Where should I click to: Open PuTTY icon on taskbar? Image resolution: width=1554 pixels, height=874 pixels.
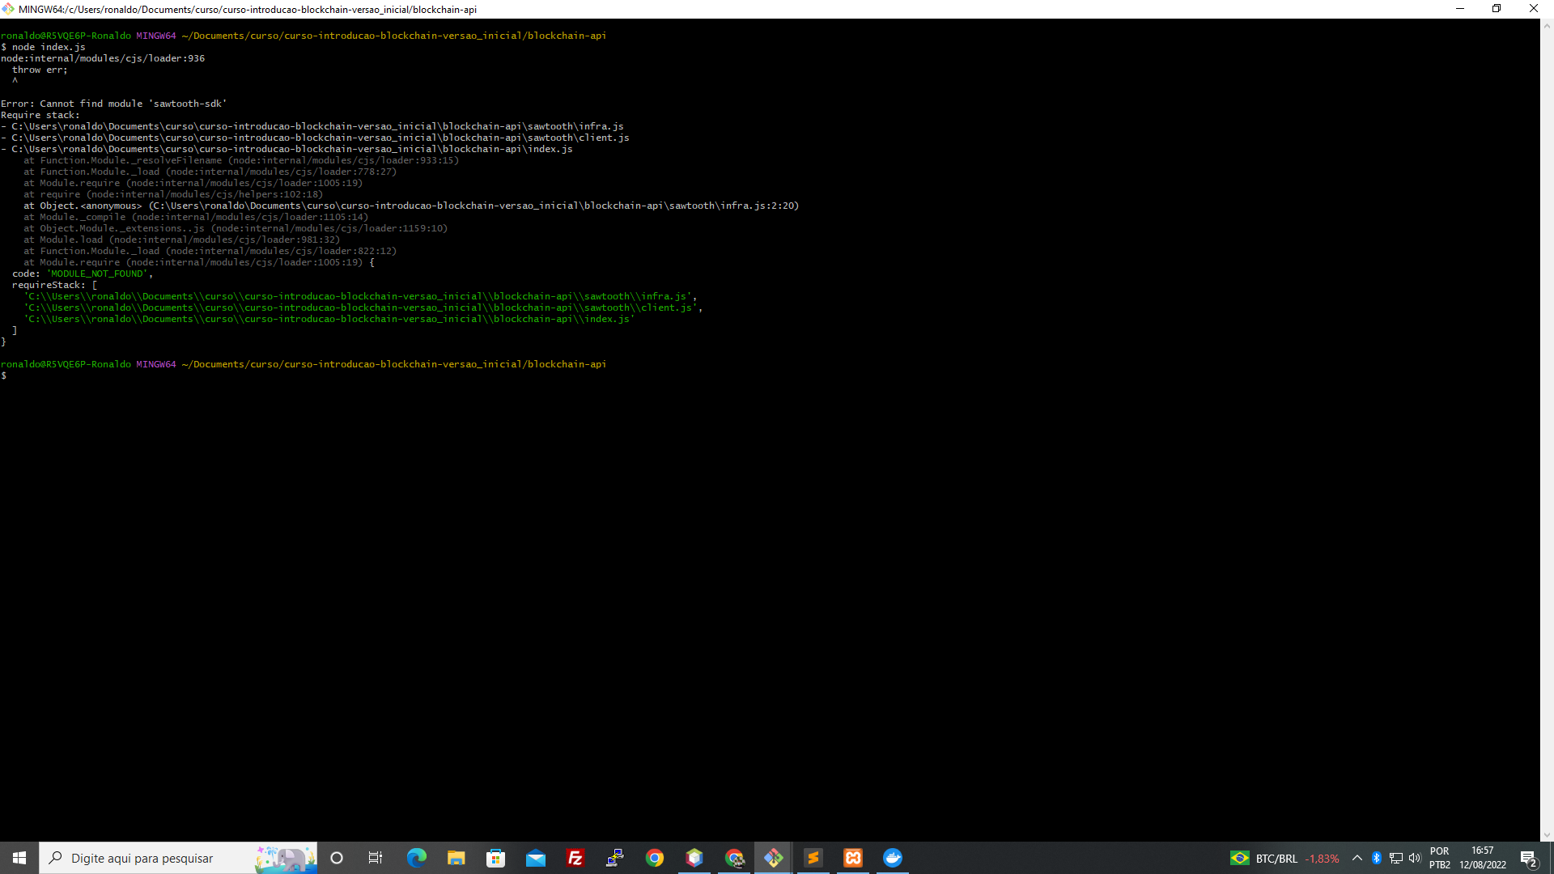pyautogui.click(x=614, y=858)
